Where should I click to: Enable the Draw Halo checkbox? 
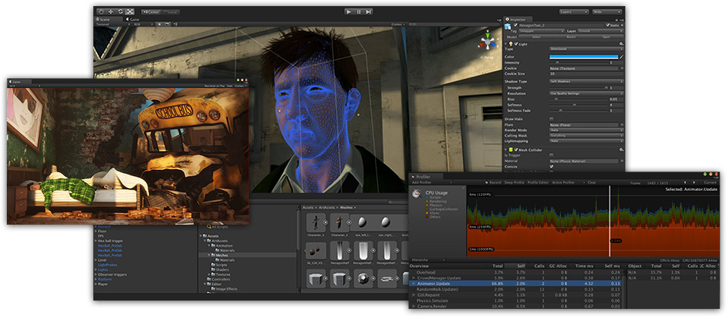click(x=550, y=118)
